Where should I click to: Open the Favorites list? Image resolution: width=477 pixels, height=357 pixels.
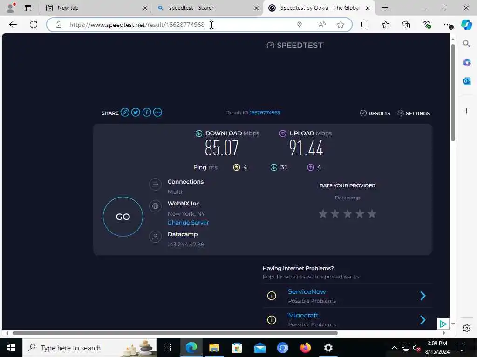tap(386, 25)
